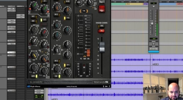This screenshot has height=100, width=183.
Task: Click teal high-mid gain knob
Action: pos(67,30)
